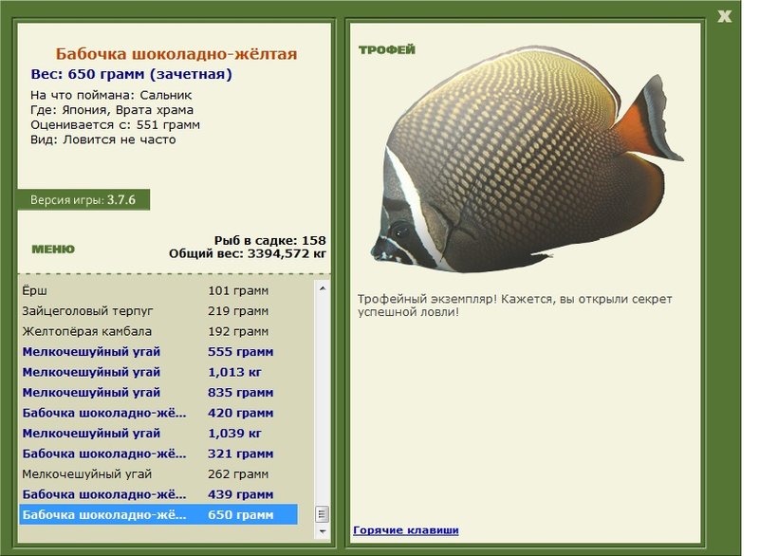Open the Горячие клавиши link

pyautogui.click(x=406, y=529)
